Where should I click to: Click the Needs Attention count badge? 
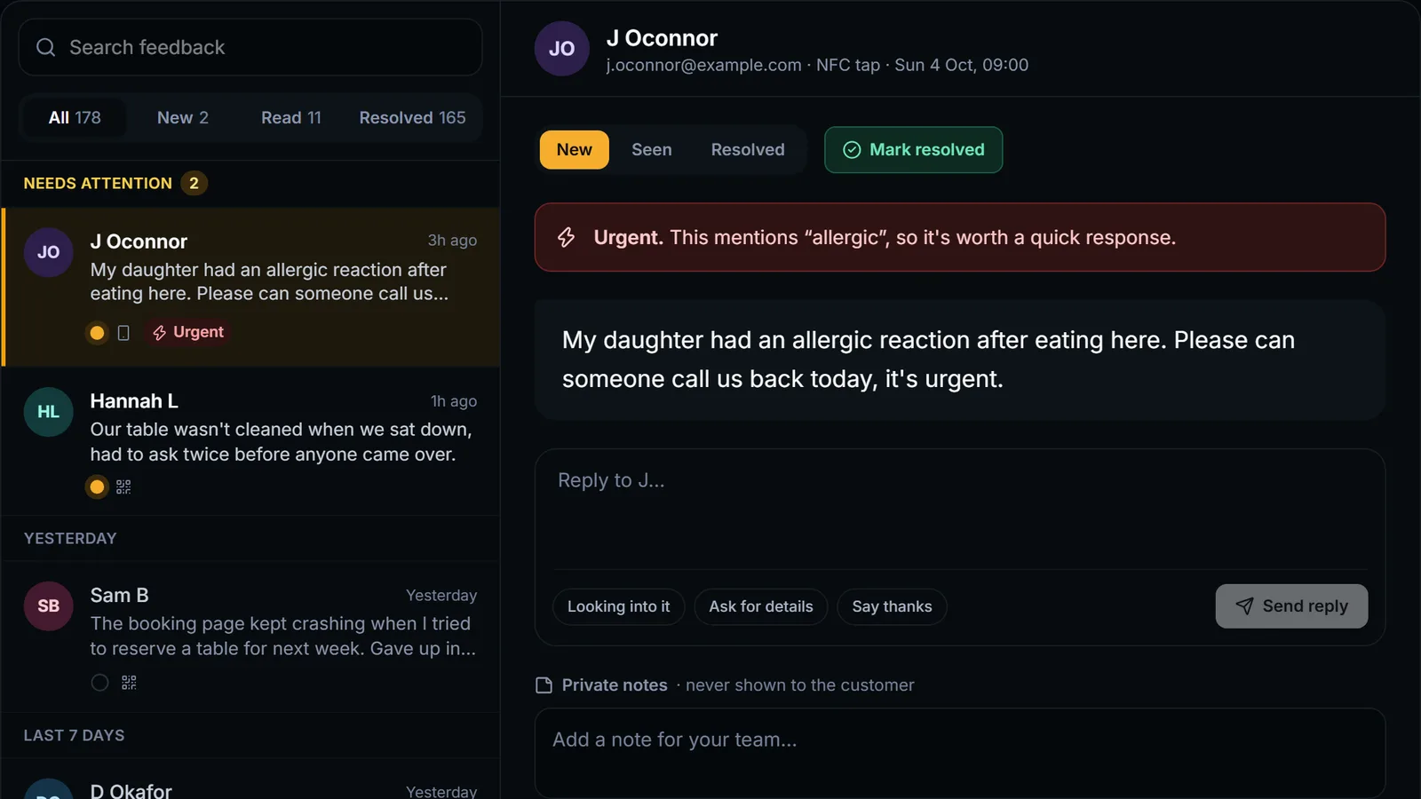(x=194, y=184)
